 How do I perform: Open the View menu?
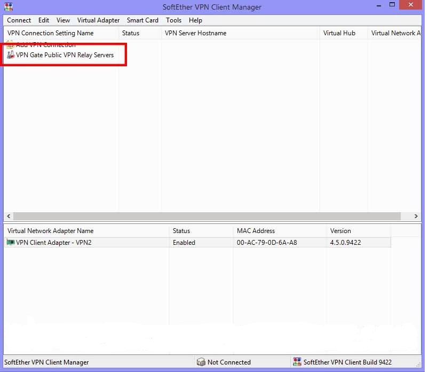(63, 20)
